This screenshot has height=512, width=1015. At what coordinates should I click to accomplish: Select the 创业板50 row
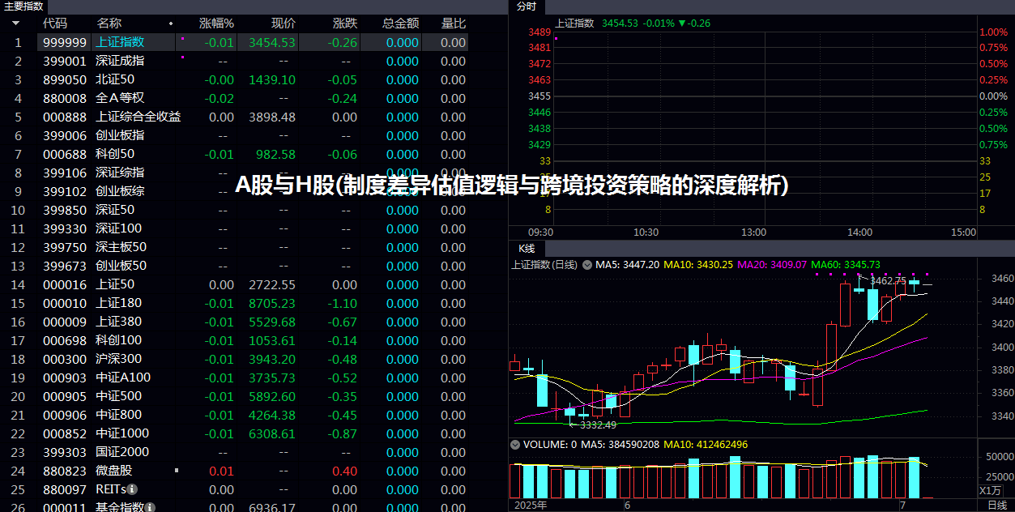pos(234,266)
